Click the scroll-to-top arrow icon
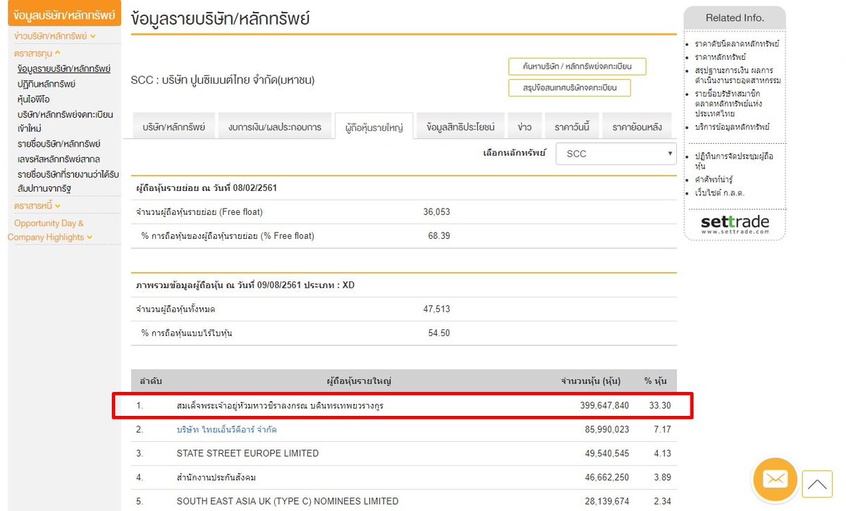 [817, 484]
